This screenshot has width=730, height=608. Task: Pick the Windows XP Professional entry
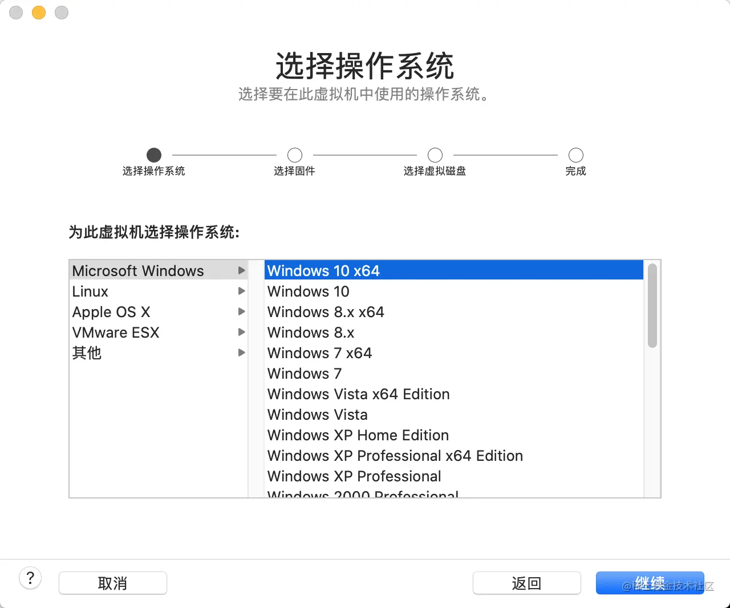point(454,476)
